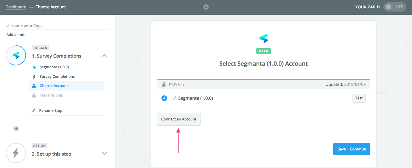Select the Choose Account sidebar item
412x168 pixels.
pyautogui.click(x=67, y=86)
